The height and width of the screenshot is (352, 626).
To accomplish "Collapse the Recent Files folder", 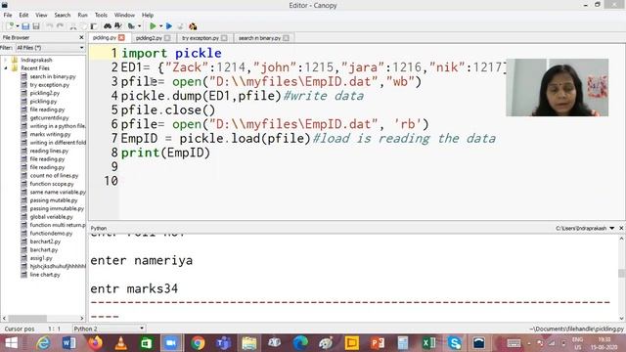I will [x=6, y=68].
